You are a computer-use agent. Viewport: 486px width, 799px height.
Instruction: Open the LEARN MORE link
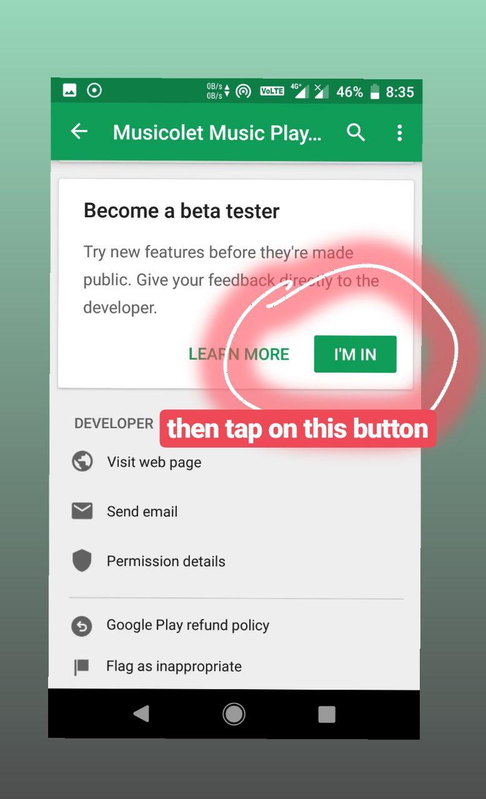(x=239, y=354)
